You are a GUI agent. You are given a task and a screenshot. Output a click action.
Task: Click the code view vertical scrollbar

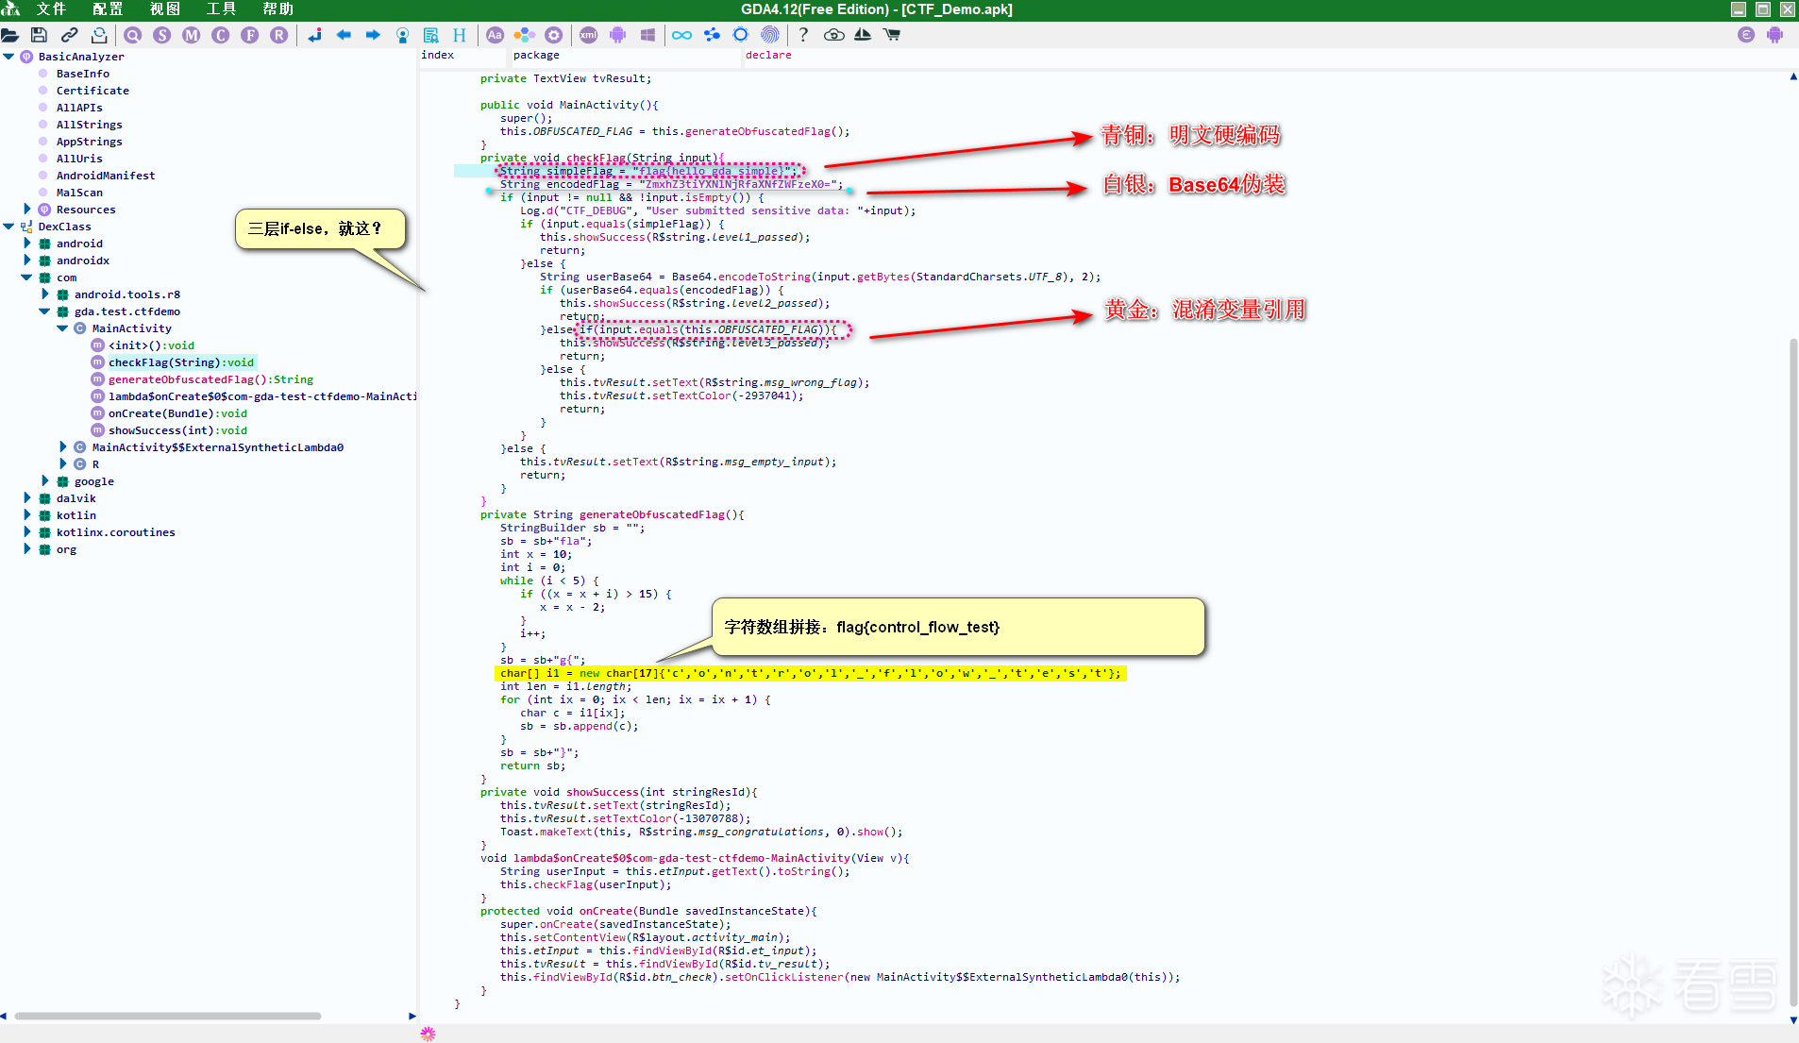pyautogui.click(x=1793, y=675)
